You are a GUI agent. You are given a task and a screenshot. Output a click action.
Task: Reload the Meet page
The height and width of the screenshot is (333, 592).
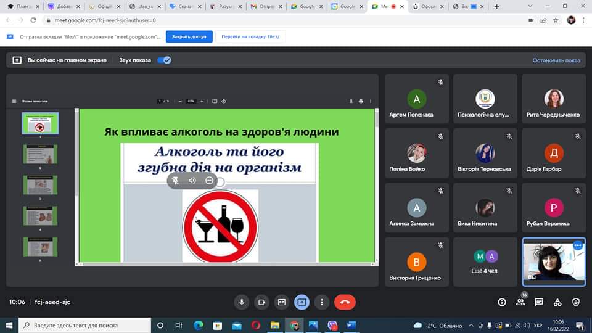coord(33,20)
